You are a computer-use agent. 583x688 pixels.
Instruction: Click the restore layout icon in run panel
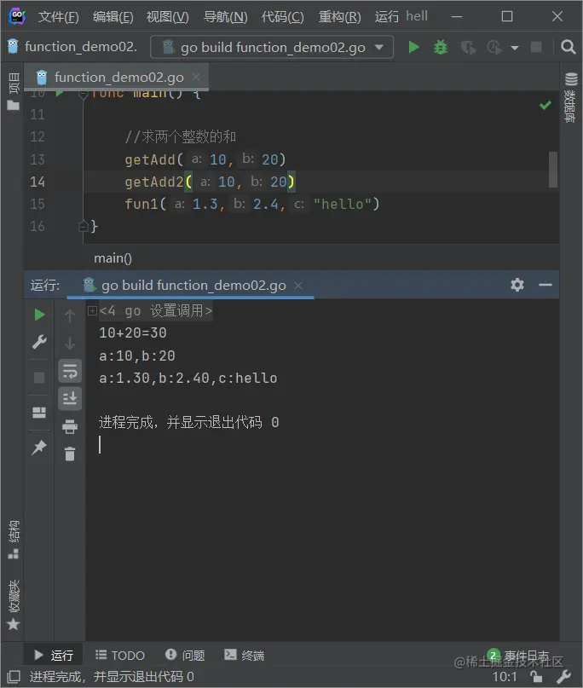[39, 413]
